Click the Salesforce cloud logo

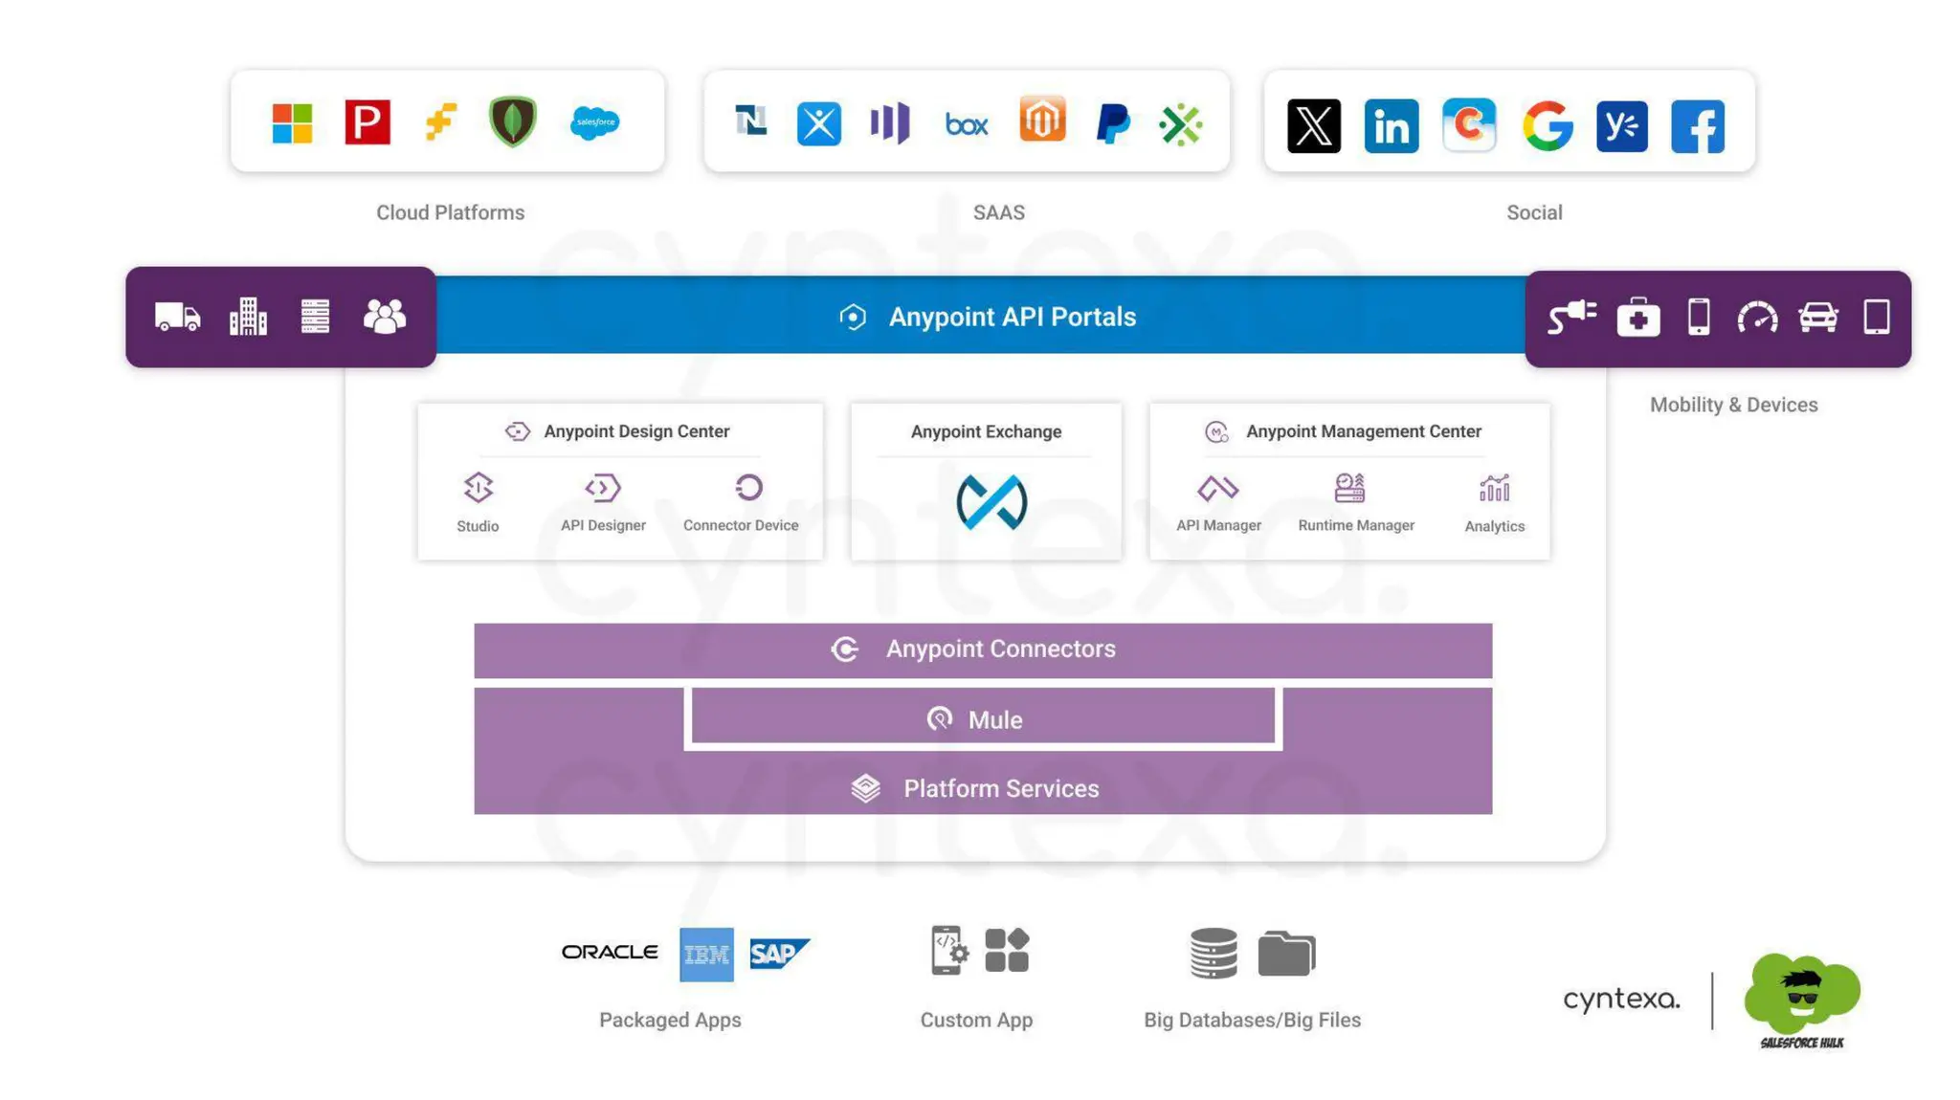pyautogui.click(x=594, y=122)
